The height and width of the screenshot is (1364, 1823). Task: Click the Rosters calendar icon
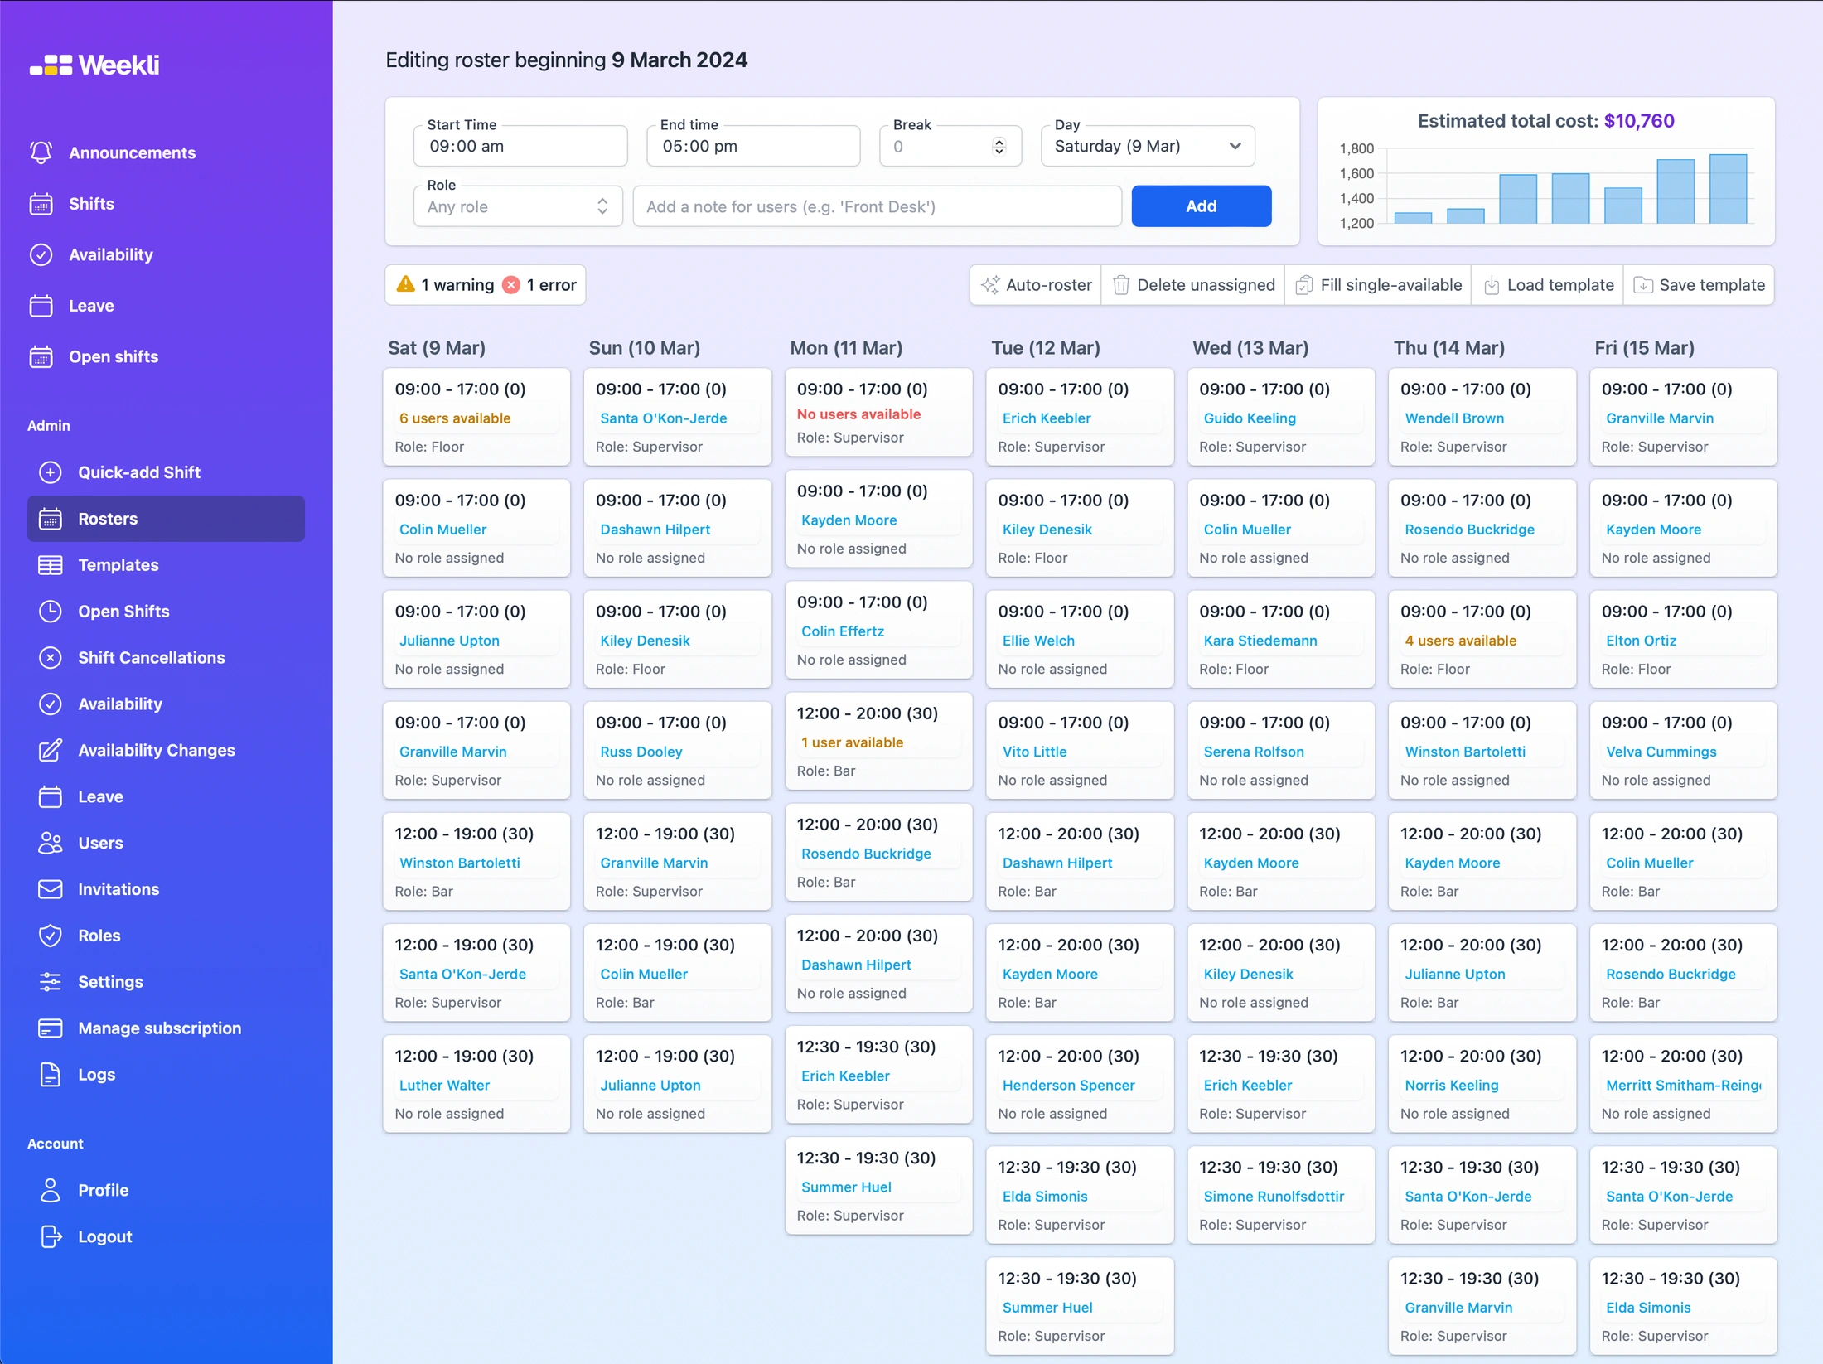(50, 519)
